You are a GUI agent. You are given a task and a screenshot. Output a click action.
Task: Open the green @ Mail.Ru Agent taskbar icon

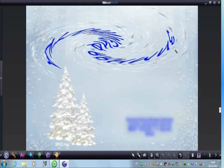[x=54, y=164]
